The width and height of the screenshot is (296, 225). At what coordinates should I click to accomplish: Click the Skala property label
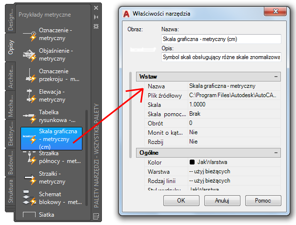click(154, 105)
